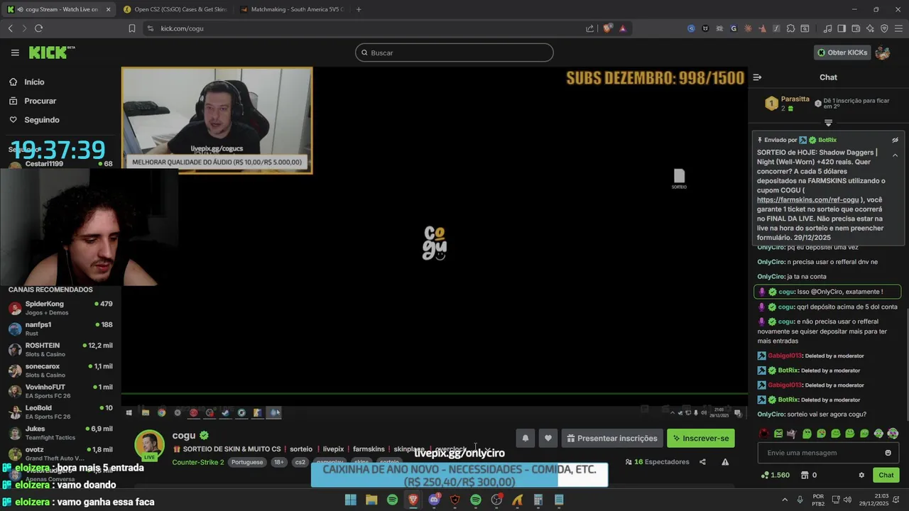Screen dimensions: 909x511
Task: Click Portuguese language tag
Action: [247, 462]
